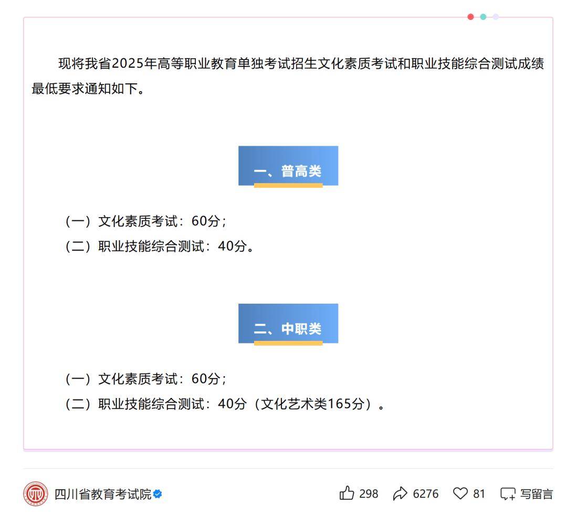Click the blue verified badge icon
The image size is (567, 515).
(158, 494)
